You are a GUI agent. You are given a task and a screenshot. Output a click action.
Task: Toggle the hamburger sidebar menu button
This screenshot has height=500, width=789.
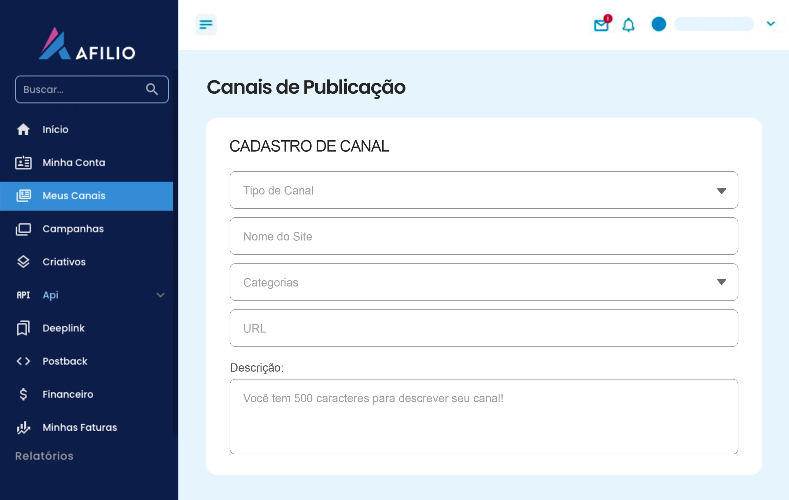click(206, 24)
